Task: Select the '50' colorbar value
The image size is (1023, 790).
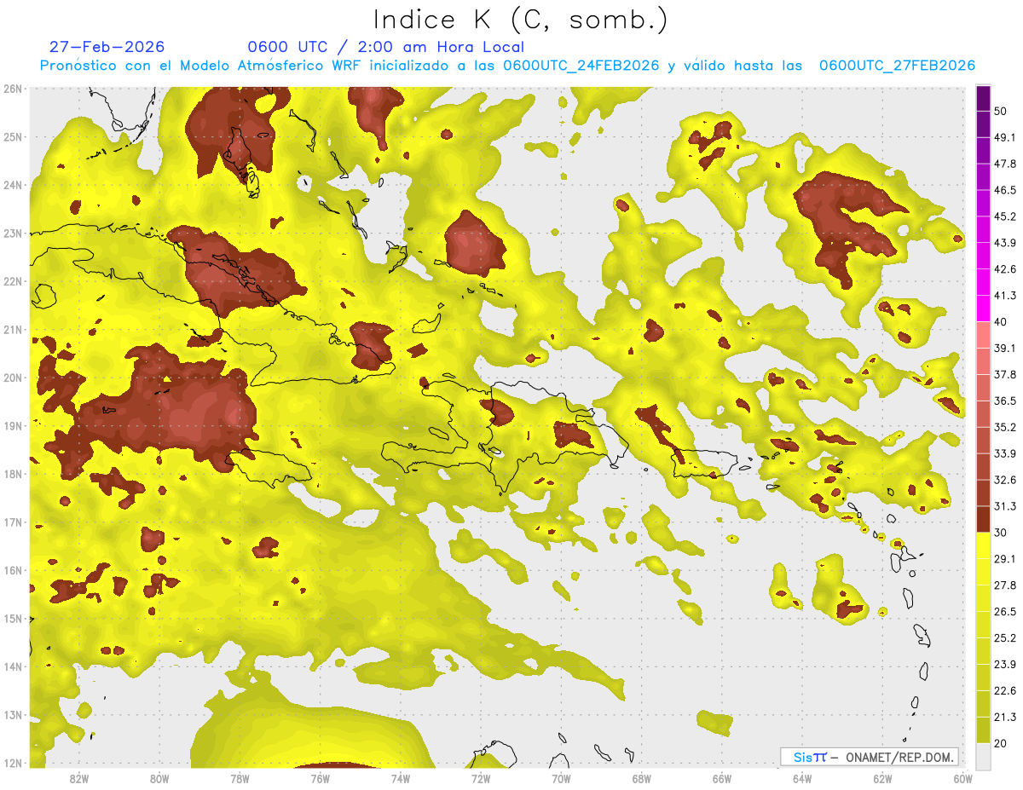Action: point(1000,111)
